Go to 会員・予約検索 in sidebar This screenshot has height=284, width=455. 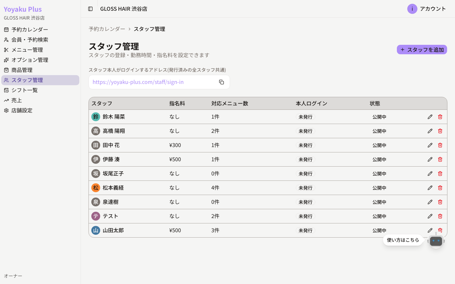tap(40, 40)
